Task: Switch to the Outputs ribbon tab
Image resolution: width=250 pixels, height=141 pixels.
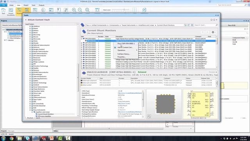Action: click(x=42, y=5)
